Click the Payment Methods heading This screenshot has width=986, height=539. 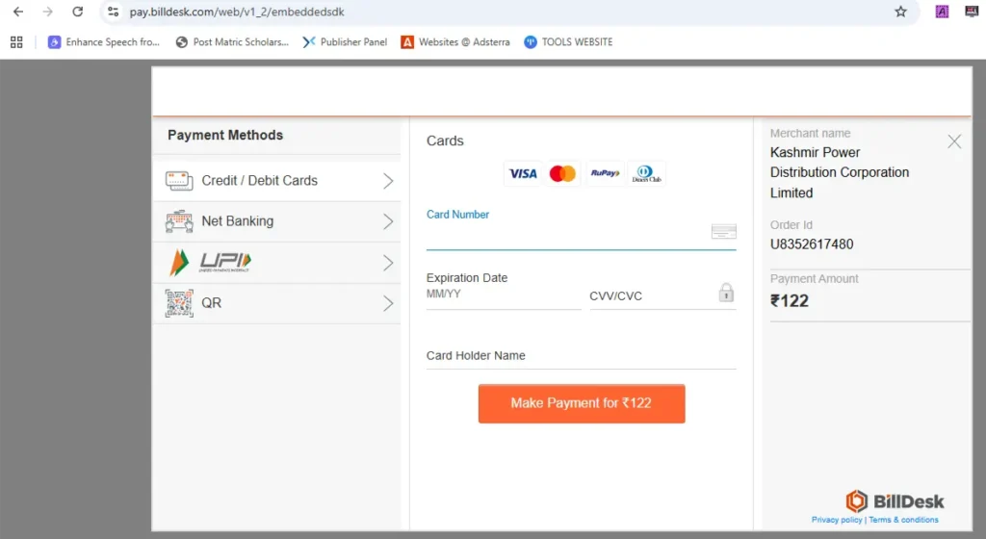pyautogui.click(x=225, y=135)
